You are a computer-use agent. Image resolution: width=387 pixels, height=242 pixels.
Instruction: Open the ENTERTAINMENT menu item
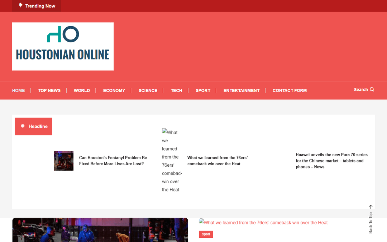pos(242,90)
